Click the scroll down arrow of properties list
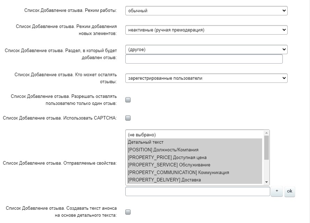This screenshot has height=223, width=310. click(x=267, y=182)
